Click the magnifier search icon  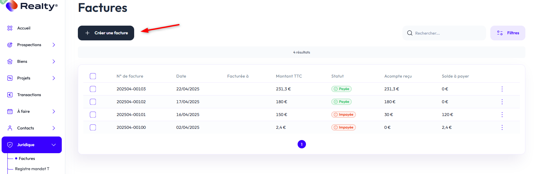point(410,33)
